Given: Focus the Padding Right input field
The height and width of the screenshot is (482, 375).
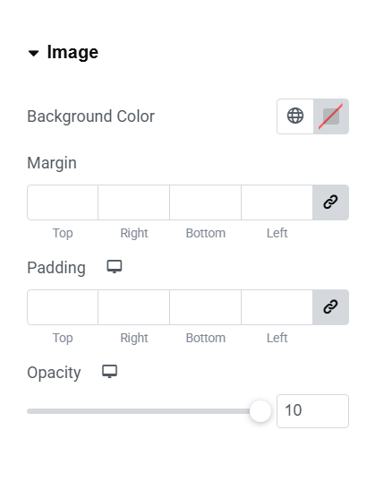Looking at the screenshot, I should point(134,307).
